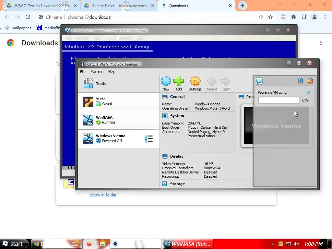Abort the Powering VM up progress
Image resolution: width=332 pixels, height=249 pixels.
(308, 92)
